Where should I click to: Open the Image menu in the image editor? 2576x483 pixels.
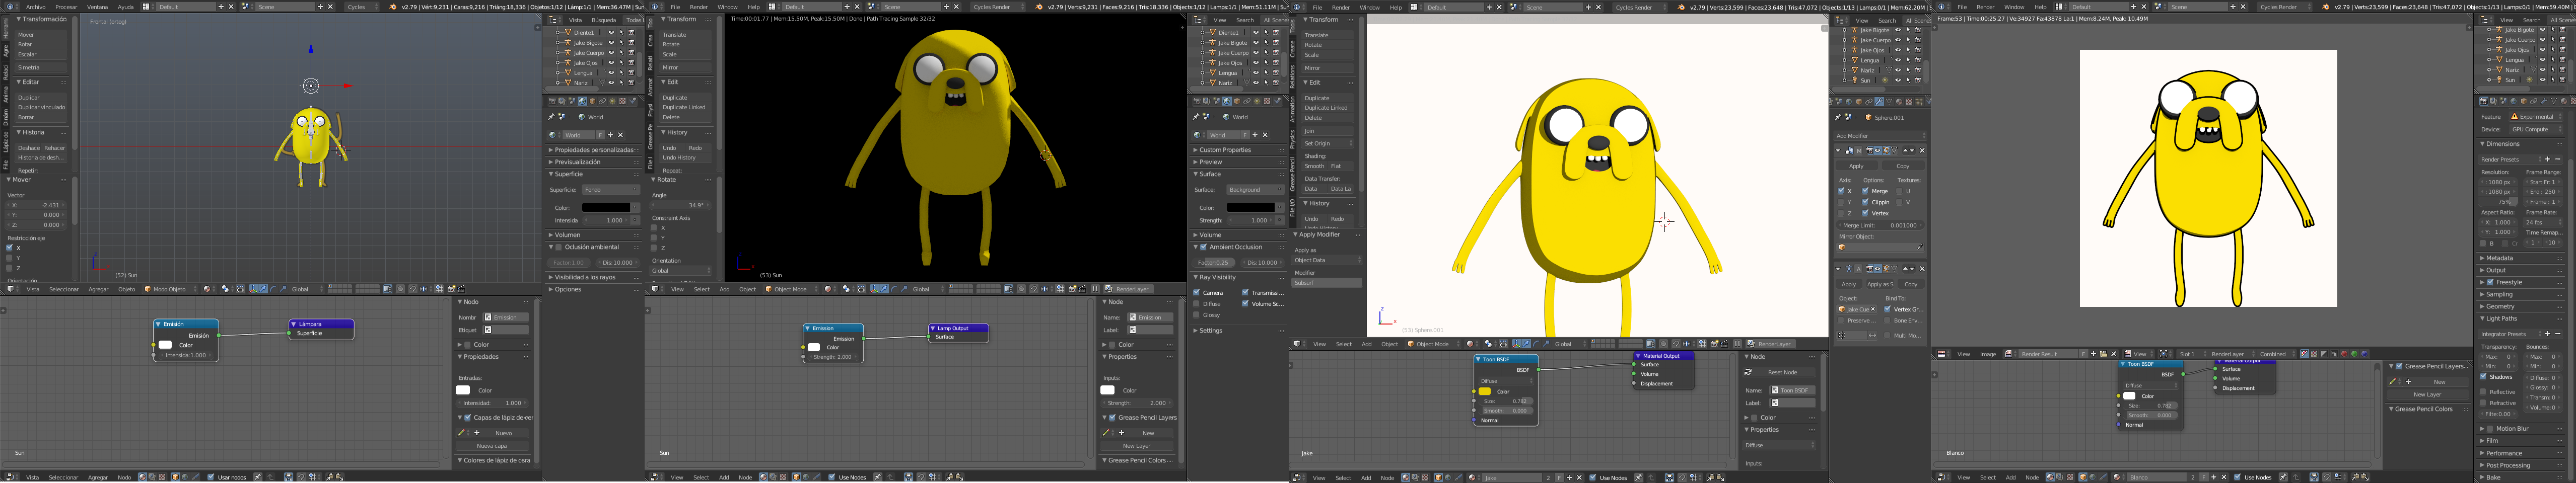click(x=1987, y=354)
